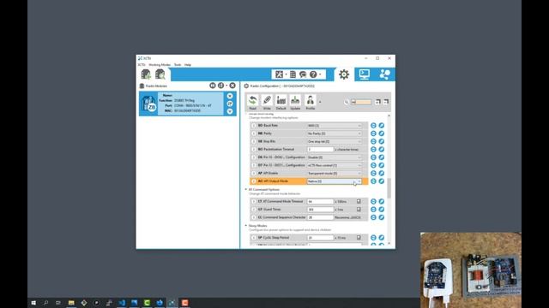Refresh the CT Command Mode Timeout setting
The width and height of the screenshot is (549, 308).
[x=373, y=202]
